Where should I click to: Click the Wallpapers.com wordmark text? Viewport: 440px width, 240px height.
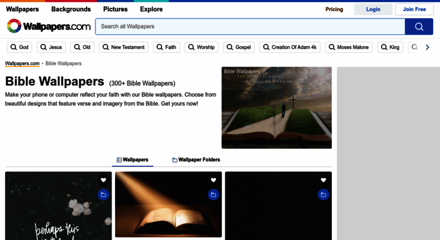pyautogui.click(x=57, y=27)
